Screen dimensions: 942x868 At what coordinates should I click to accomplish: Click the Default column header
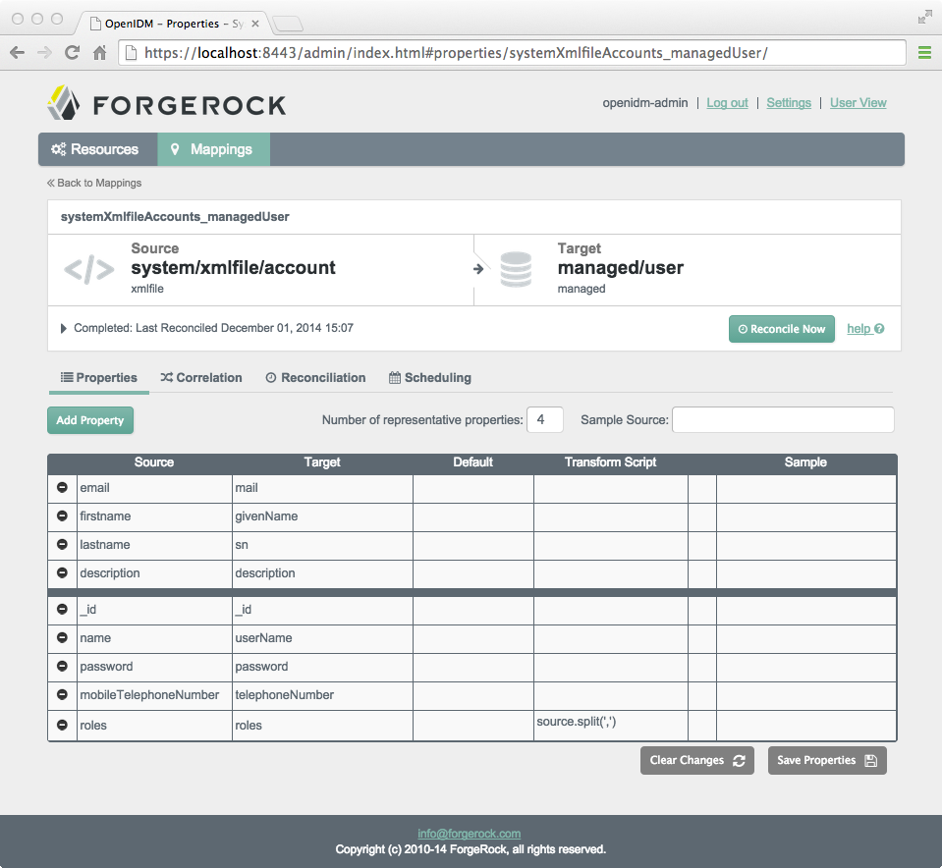pos(472,461)
